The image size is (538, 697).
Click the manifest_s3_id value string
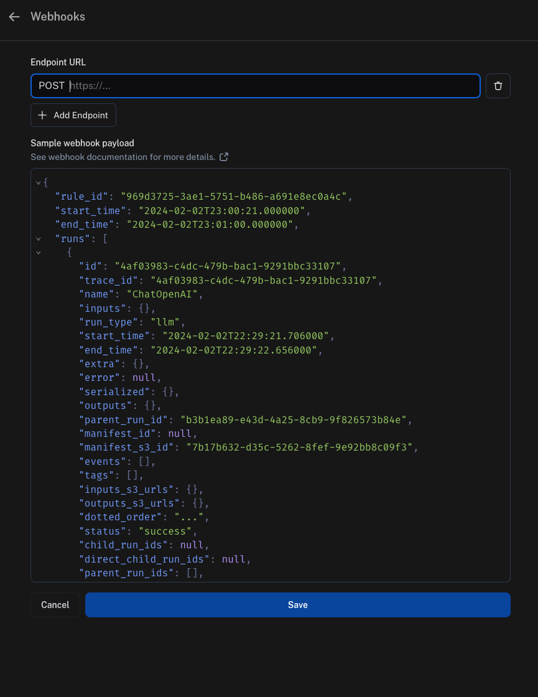pyautogui.click(x=299, y=447)
